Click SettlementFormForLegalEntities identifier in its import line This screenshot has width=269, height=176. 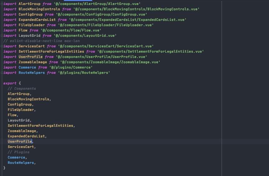[x=51, y=52]
